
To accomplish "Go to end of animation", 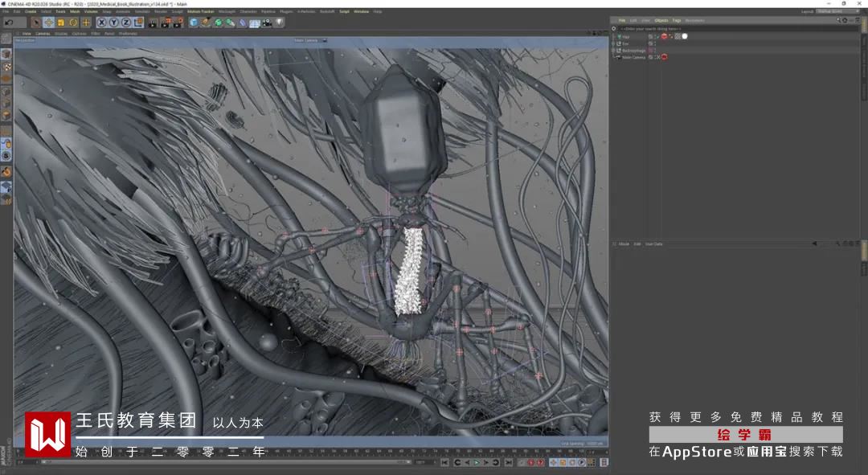I will click(508, 462).
